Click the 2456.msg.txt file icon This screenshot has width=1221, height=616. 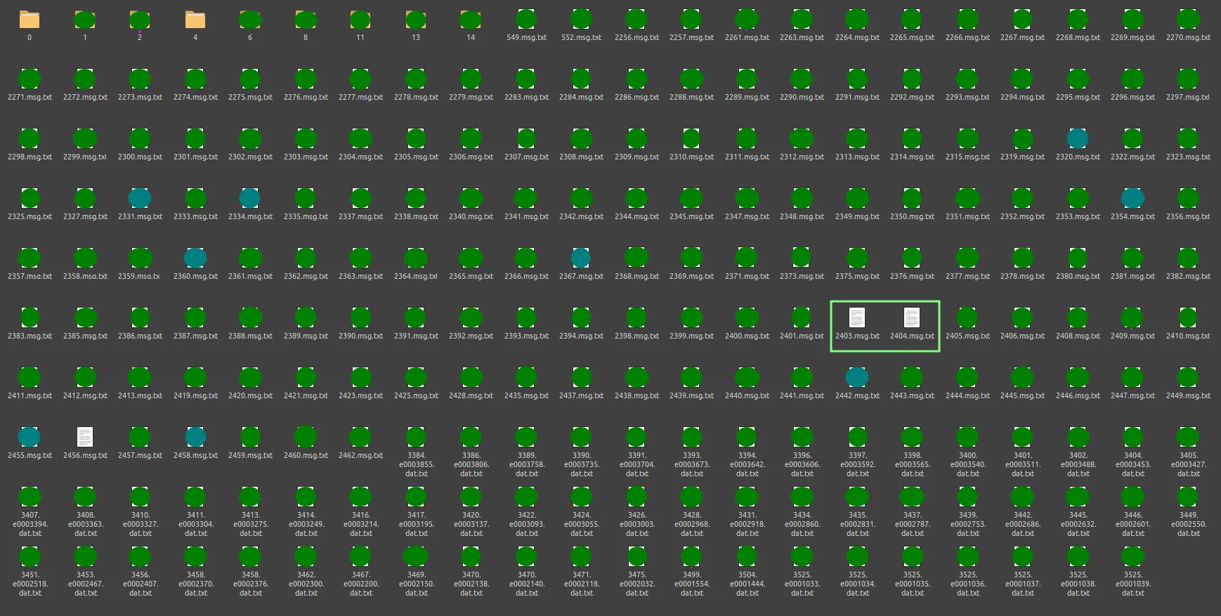pos(85,438)
